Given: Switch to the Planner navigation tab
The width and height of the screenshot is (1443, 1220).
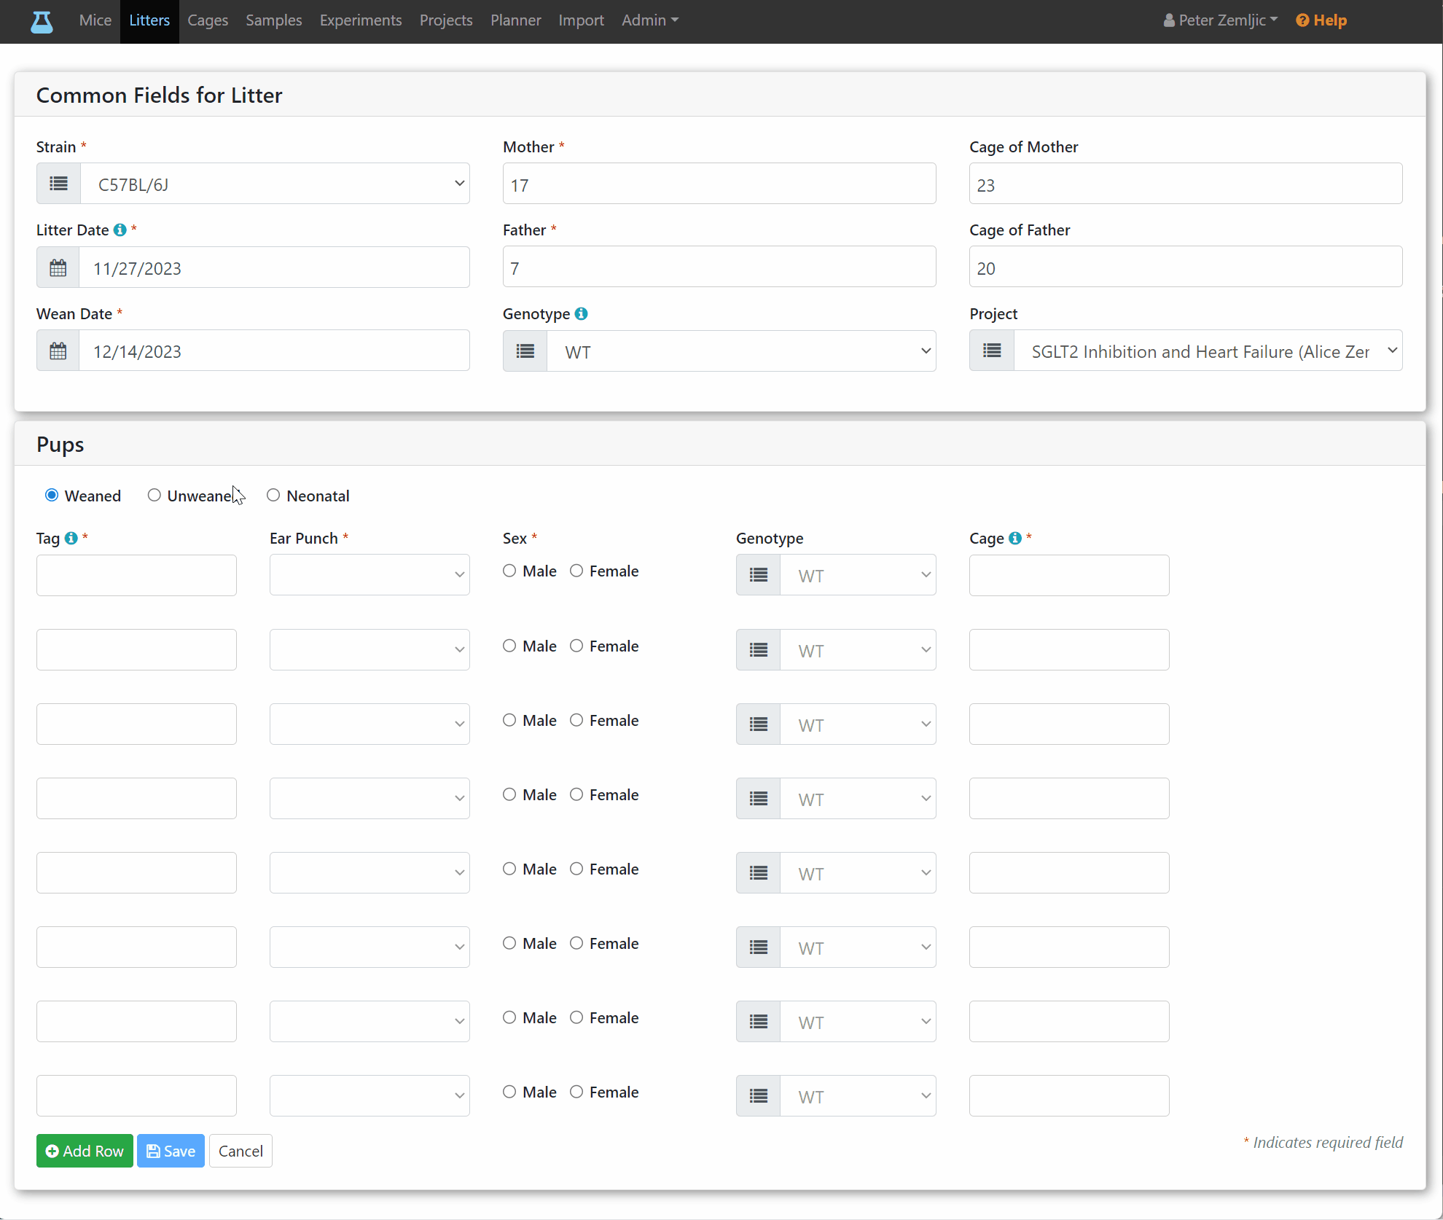Looking at the screenshot, I should pos(516,20).
